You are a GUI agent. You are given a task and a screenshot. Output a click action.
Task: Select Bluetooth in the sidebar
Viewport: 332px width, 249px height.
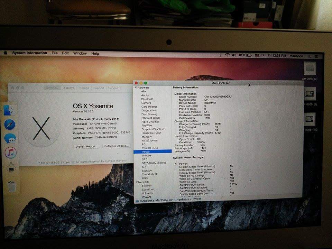coord(147,99)
